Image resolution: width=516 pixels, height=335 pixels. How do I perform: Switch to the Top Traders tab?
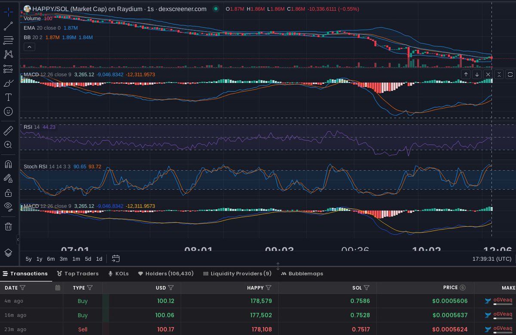point(78,274)
